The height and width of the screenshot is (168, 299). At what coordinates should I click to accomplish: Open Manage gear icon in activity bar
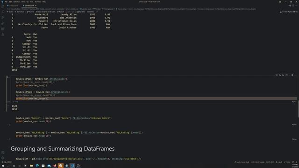(3, 158)
